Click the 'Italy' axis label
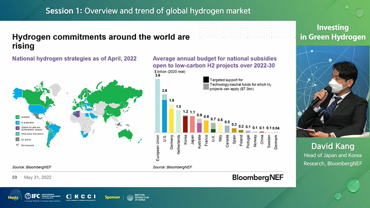 220,138
